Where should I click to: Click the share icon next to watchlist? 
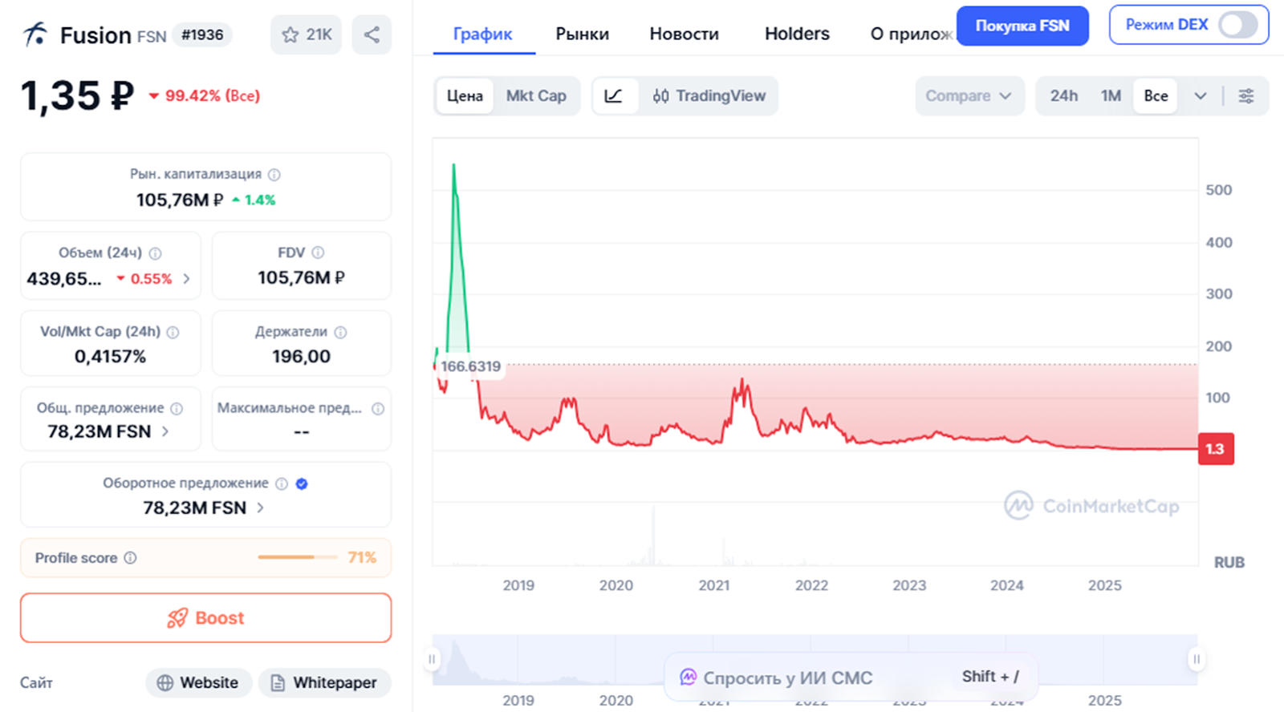[372, 34]
